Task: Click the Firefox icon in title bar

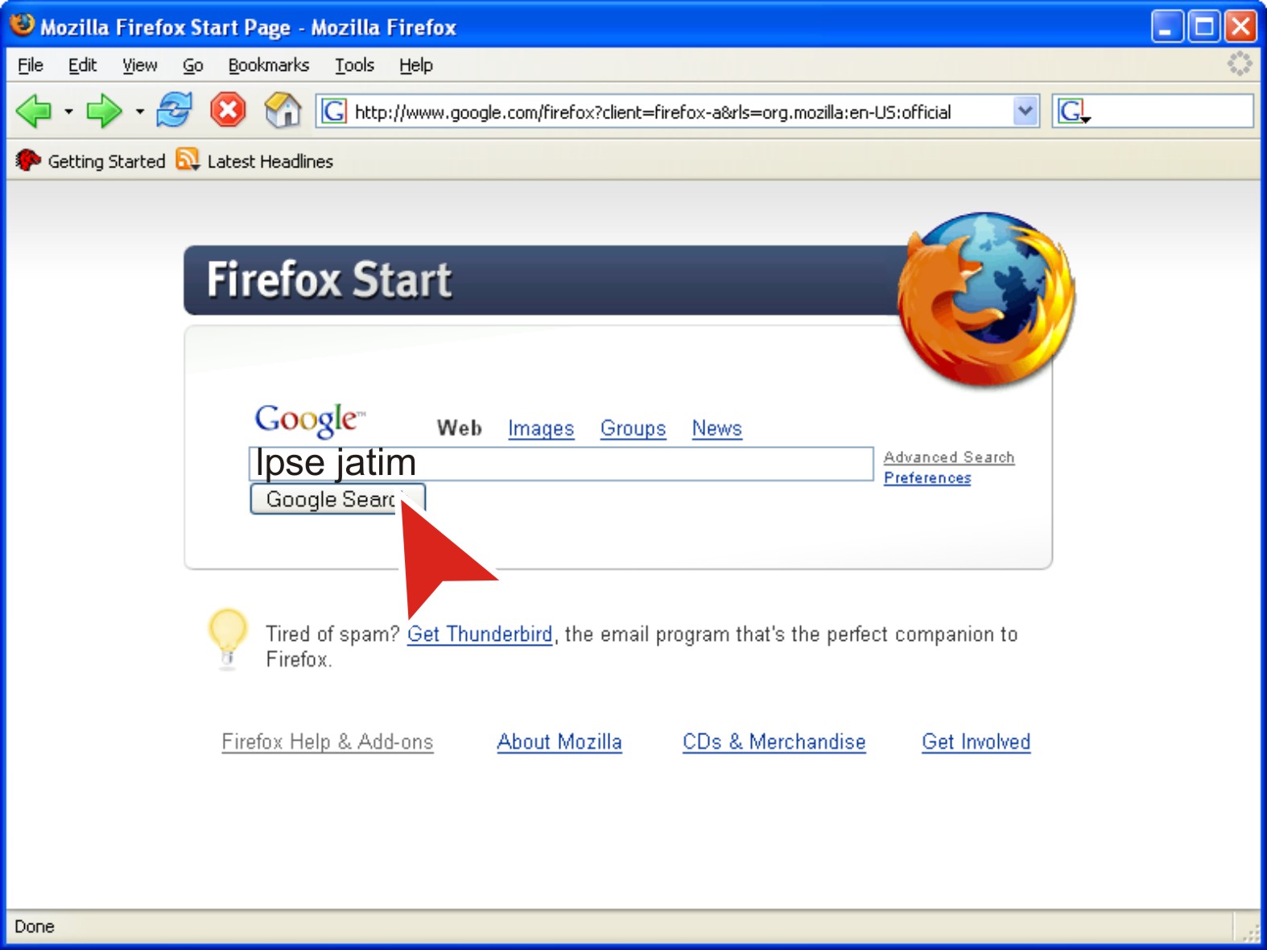Action: (x=23, y=25)
